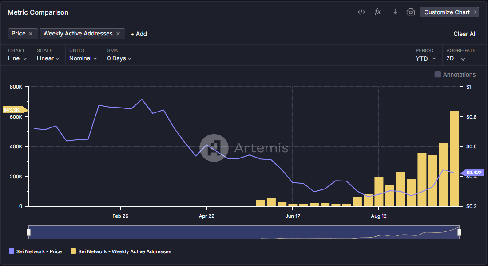The width and height of the screenshot is (488, 266).
Task: Enable the Annotations checkbox
Action: click(x=437, y=74)
